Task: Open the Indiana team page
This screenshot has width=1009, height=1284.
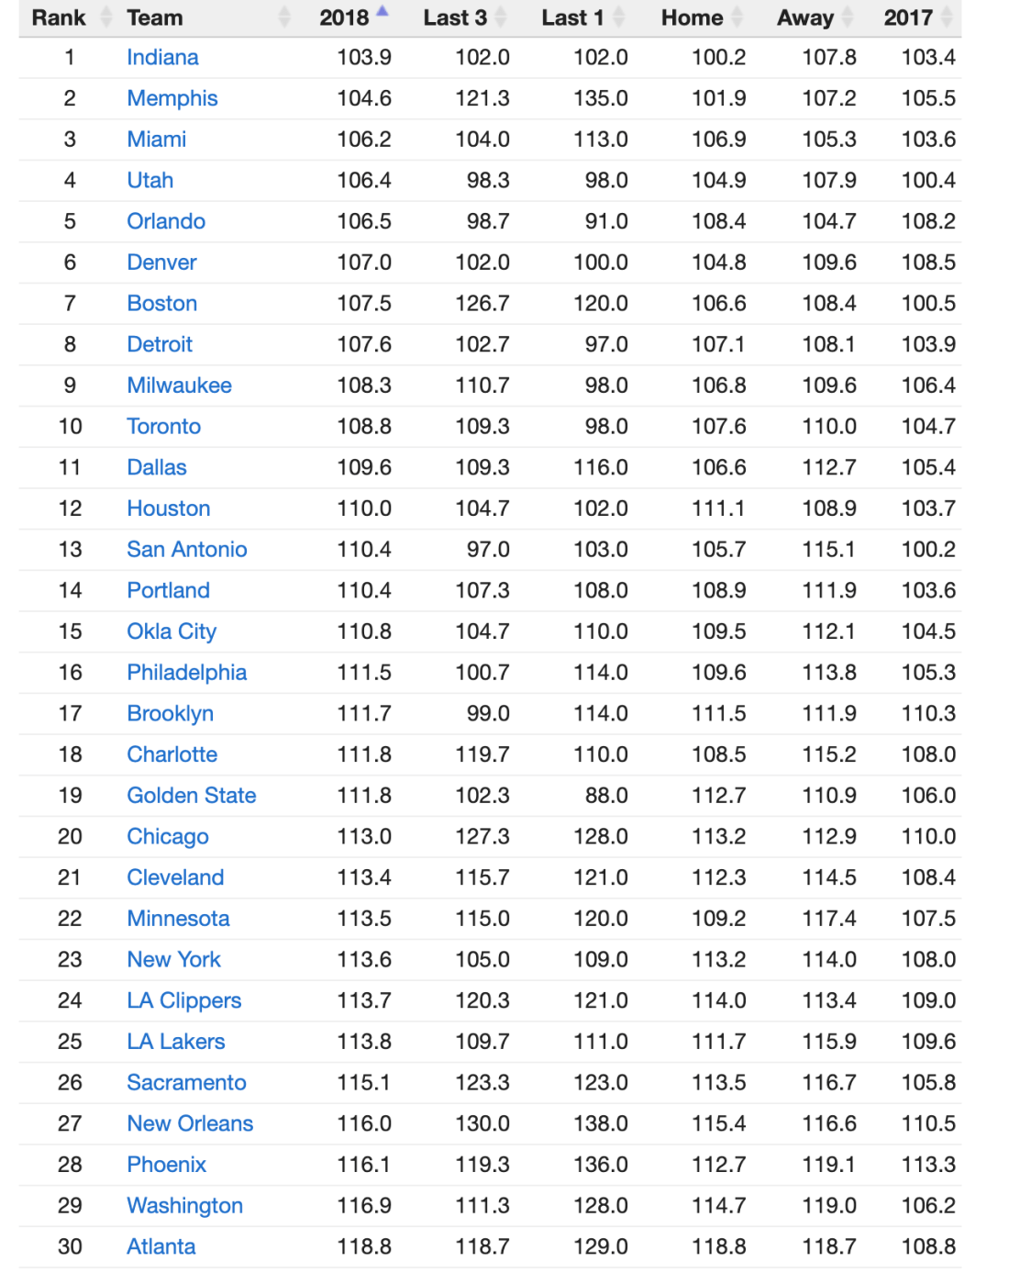Action: 162,57
